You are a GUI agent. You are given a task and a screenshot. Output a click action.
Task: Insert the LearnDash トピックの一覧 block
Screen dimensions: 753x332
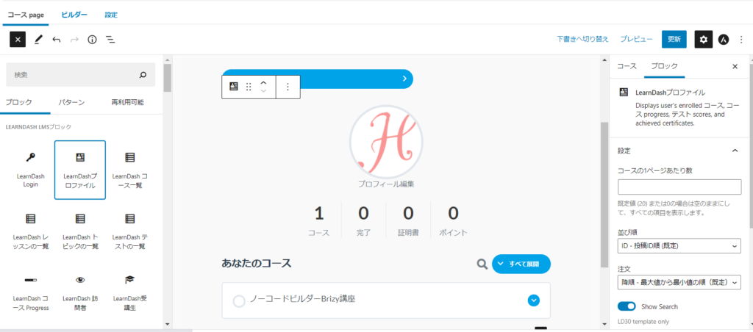[x=80, y=231]
